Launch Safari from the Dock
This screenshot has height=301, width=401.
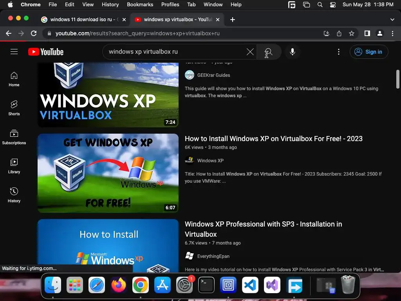(97, 285)
